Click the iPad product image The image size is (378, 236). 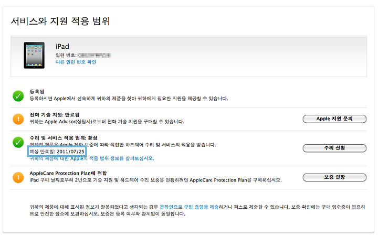click(x=34, y=55)
